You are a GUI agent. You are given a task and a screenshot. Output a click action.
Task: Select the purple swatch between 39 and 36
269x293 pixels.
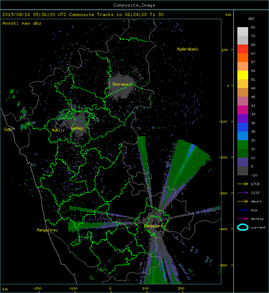point(243,118)
